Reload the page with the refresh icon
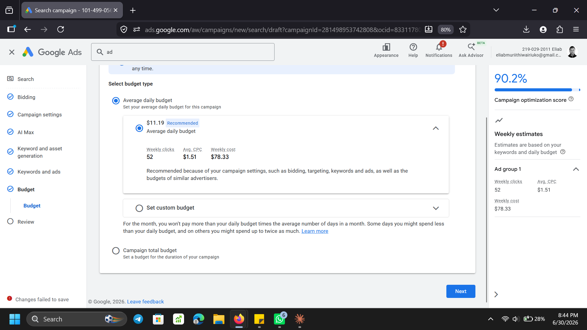587x330 pixels. coord(61,29)
